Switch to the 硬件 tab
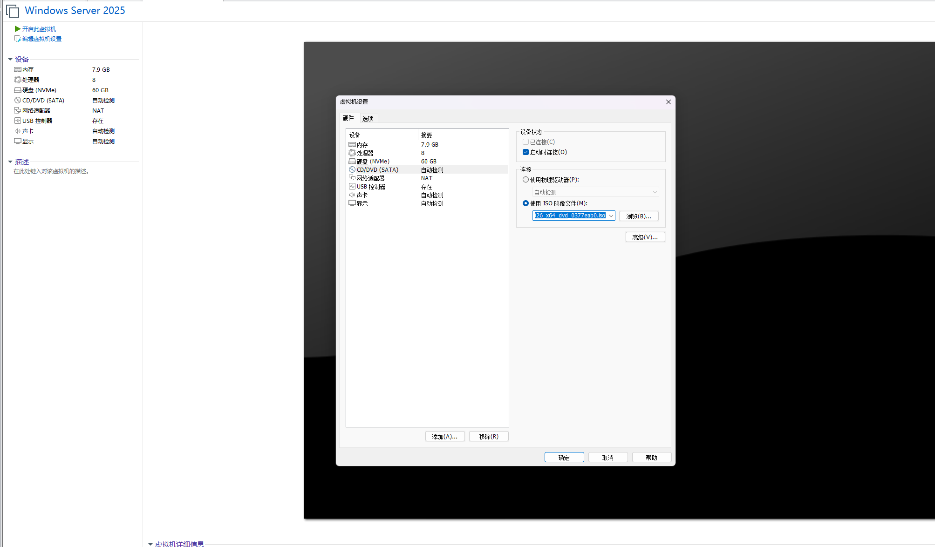Viewport: 935px width, 547px height. pos(348,118)
